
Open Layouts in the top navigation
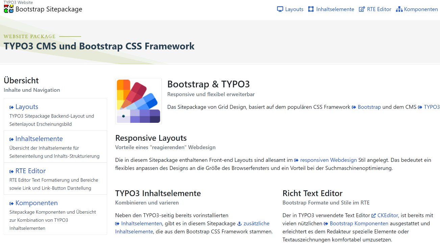(290, 9)
